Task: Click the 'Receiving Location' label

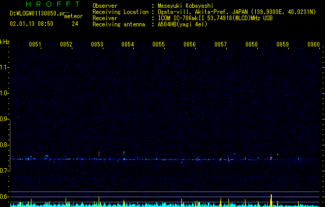Action: point(120,12)
